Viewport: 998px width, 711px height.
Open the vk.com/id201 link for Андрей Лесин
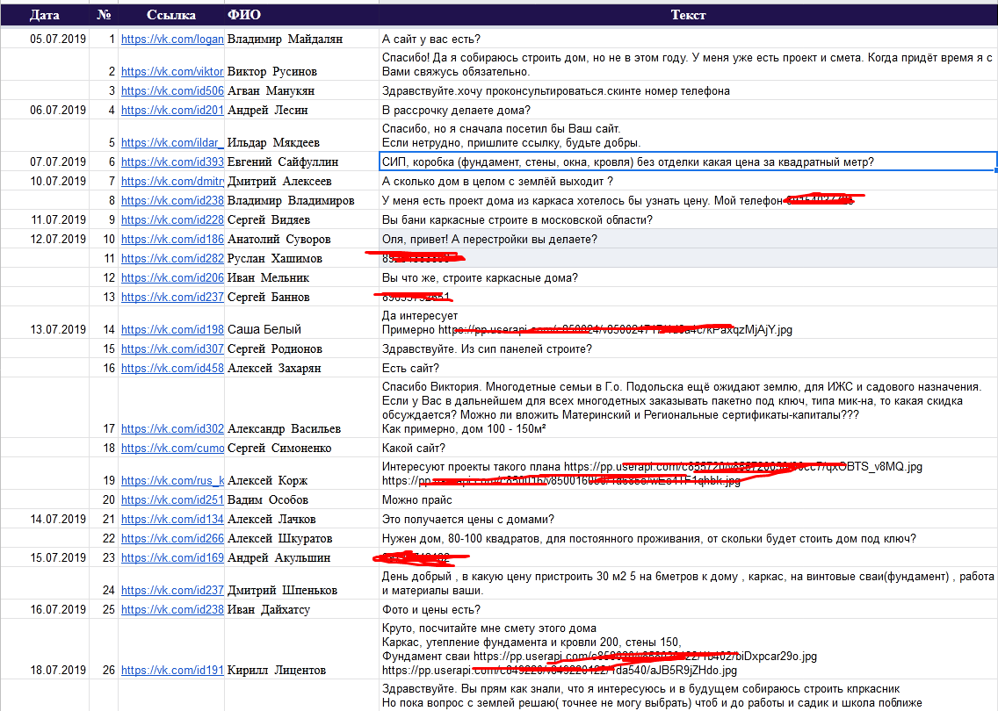[172, 110]
